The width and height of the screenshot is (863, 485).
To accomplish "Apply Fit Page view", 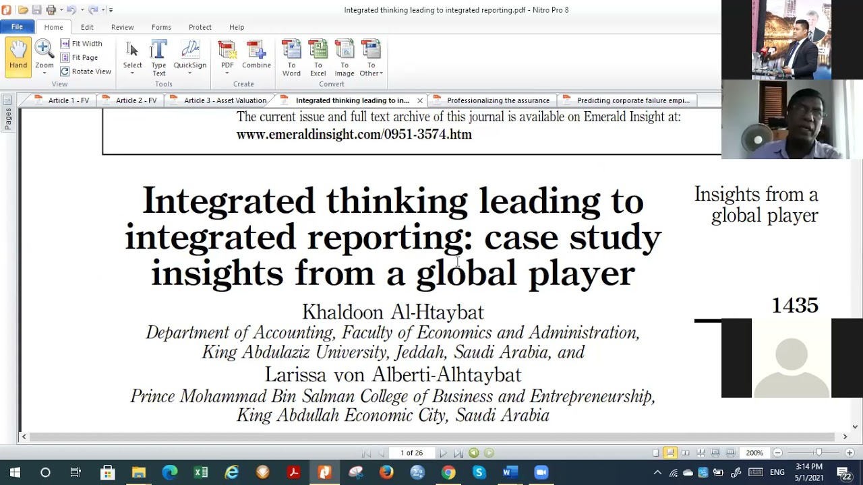I will pyautogui.click(x=80, y=58).
